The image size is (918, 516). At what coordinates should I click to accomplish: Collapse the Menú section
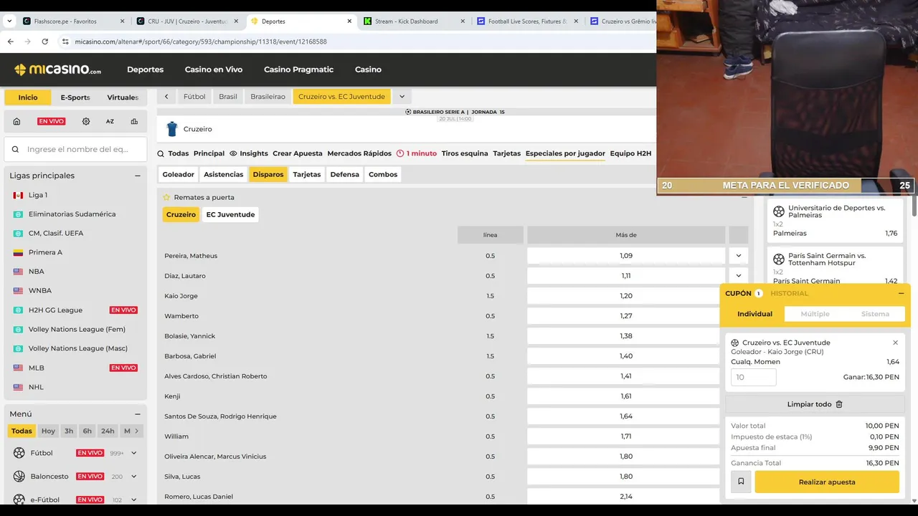[x=138, y=414]
